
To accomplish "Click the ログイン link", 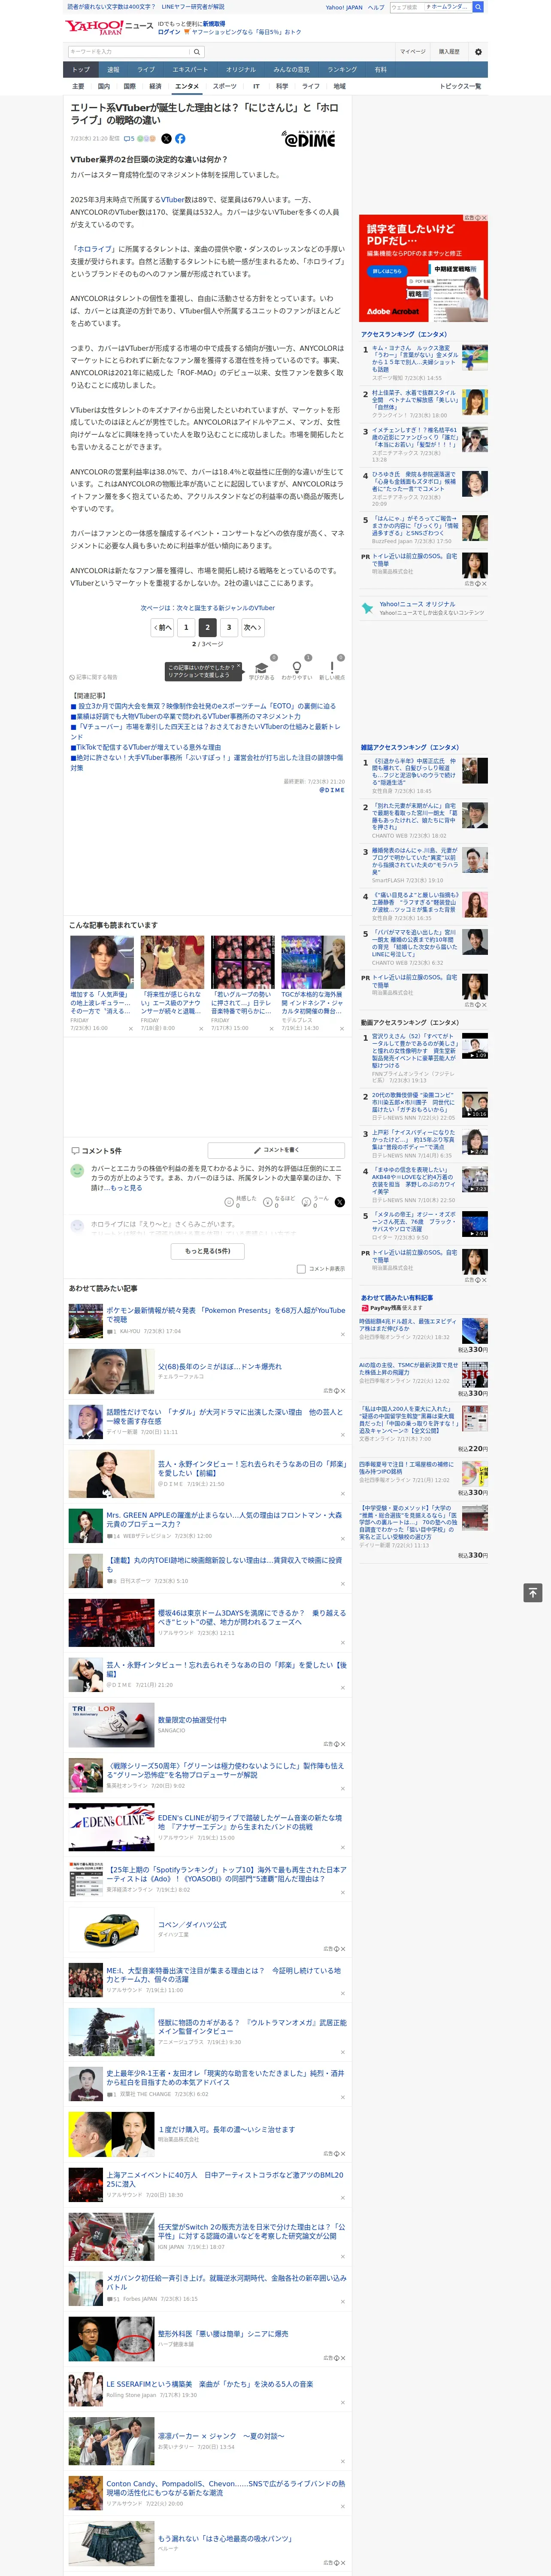I will point(169,32).
